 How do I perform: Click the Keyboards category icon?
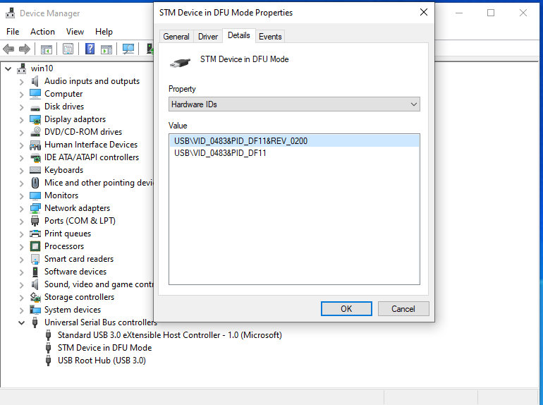(x=35, y=170)
